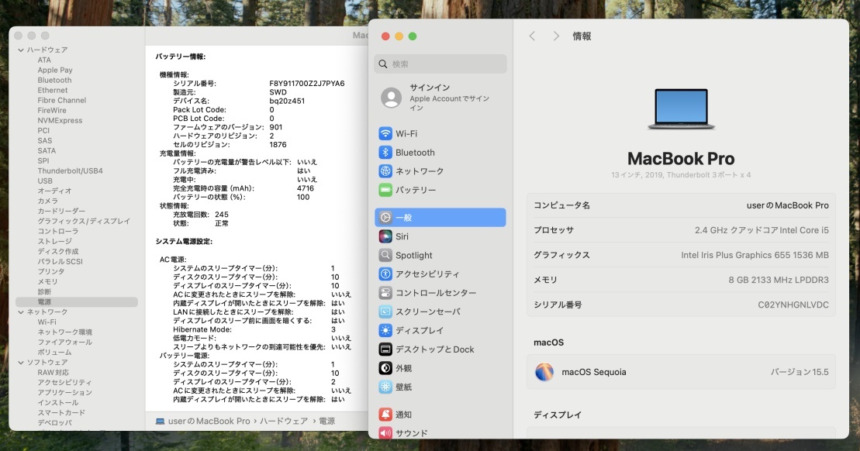This screenshot has height=451, width=860.
Task: Click ハードウェア in the path bar
Action: [284, 422]
